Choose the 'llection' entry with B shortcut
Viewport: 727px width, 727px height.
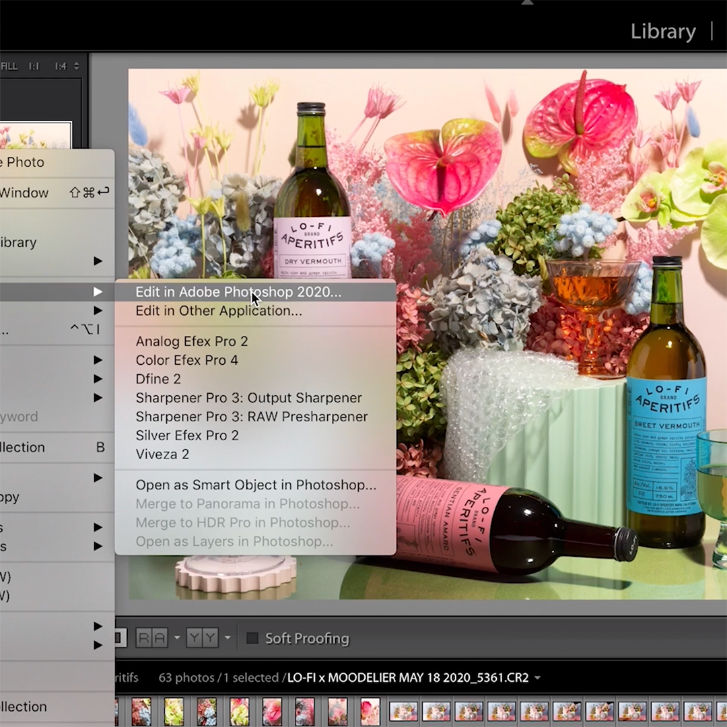tap(57, 448)
